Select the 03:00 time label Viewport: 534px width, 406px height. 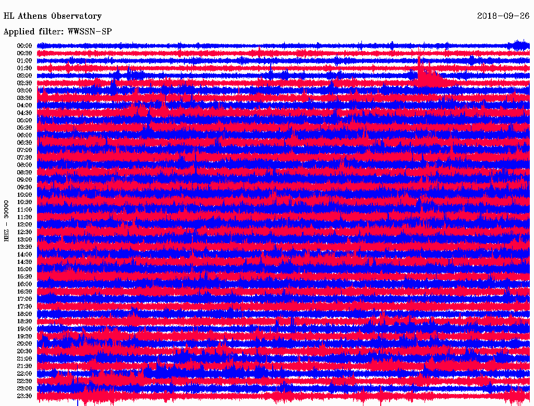pyautogui.click(x=25, y=91)
